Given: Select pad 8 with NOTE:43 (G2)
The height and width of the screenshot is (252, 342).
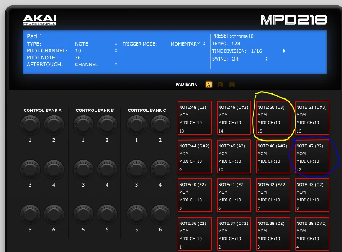Looking at the screenshot, I should click(x=312, y=195).
